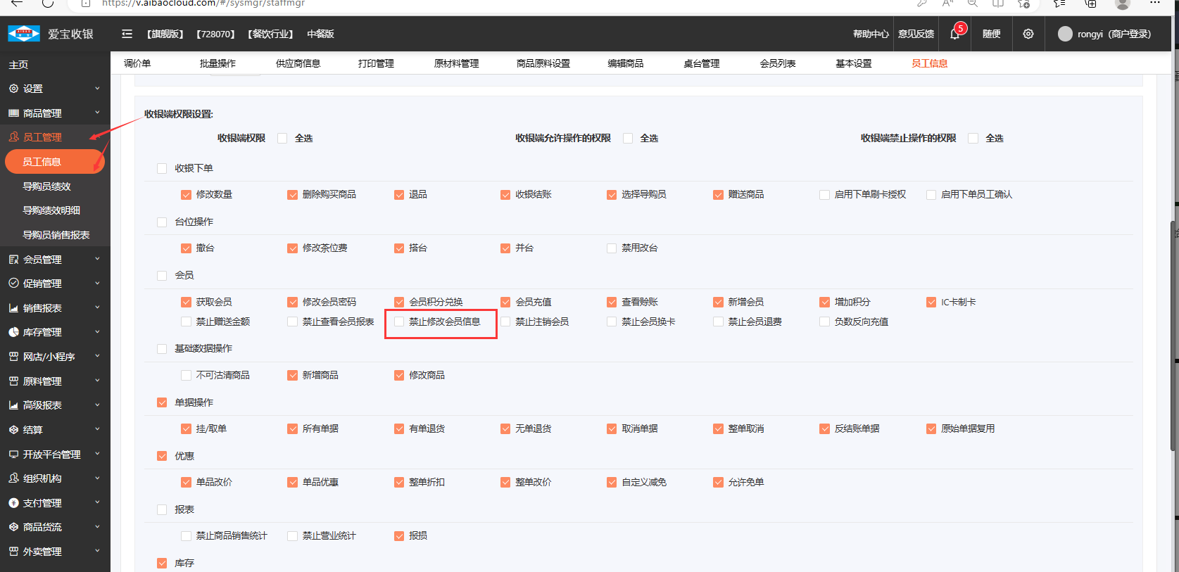Click the 开放平台管理 monitor icon
This screenshot has width=1179, height=572.
(x=13, y=455)
